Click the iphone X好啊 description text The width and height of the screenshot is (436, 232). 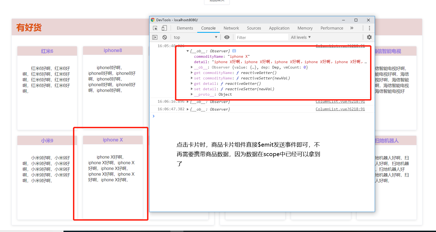pos(112,168)
